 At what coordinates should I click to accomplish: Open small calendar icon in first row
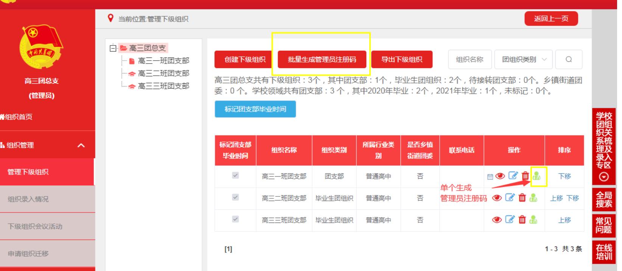coord(490,177)
